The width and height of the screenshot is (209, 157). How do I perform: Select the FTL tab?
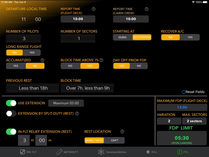click(x=183, y=152)
